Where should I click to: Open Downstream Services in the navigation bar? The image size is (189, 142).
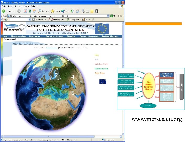pos(55,36)
